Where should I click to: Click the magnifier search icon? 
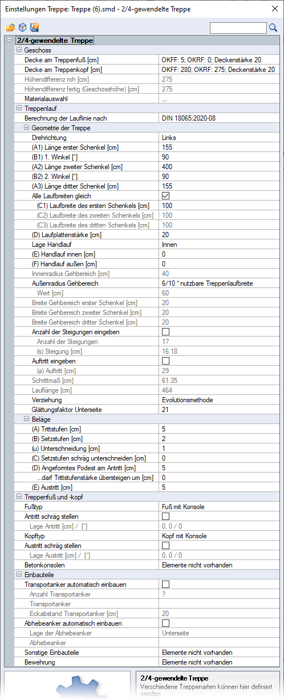pyautogui.click(x=273, y=27)
